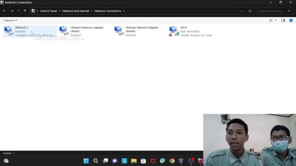Close the Network Connections window
The image size is (296, 166).
coord(290,2)
